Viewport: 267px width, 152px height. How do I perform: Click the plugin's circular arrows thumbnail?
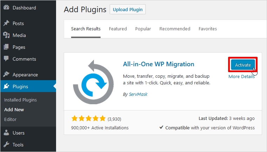tap(93, 82)
